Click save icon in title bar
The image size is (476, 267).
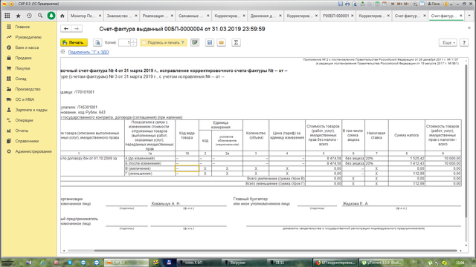[x=341, y=4]
